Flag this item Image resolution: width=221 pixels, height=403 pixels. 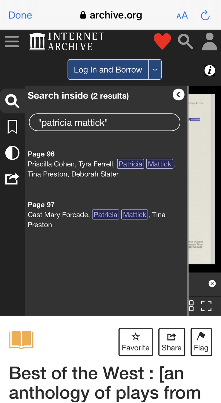click(201, 342)
